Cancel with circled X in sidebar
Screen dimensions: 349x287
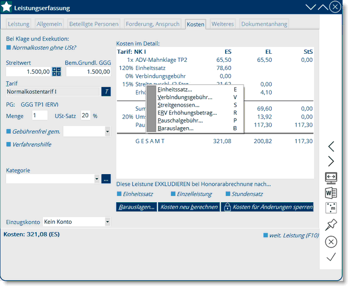point(331,242)
